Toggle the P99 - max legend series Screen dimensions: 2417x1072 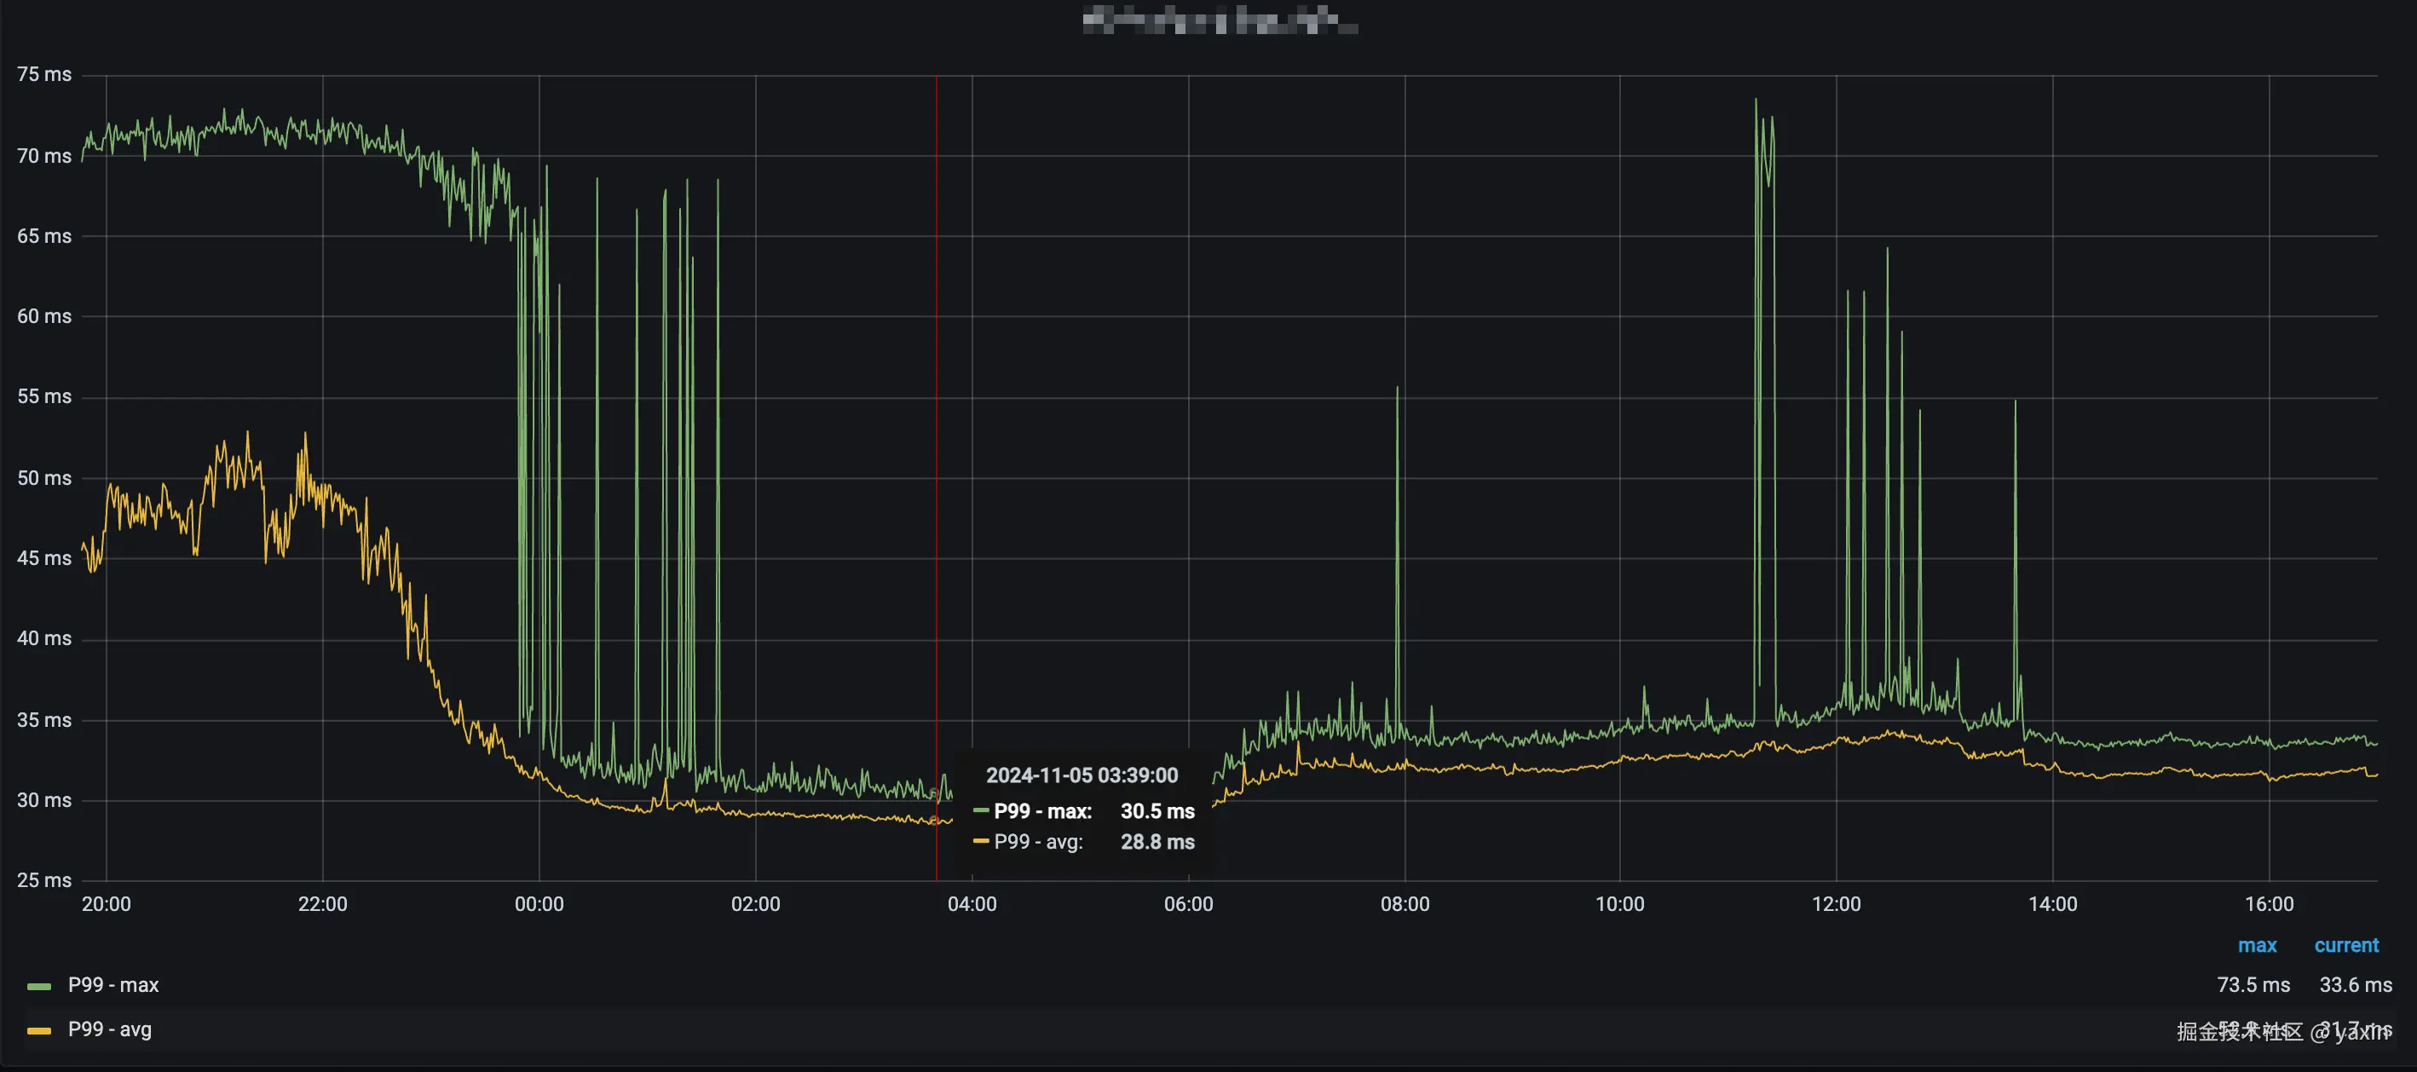(x=113, y=985)
